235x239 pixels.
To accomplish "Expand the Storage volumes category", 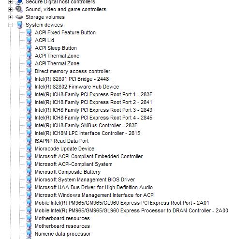I will point(10,17).
